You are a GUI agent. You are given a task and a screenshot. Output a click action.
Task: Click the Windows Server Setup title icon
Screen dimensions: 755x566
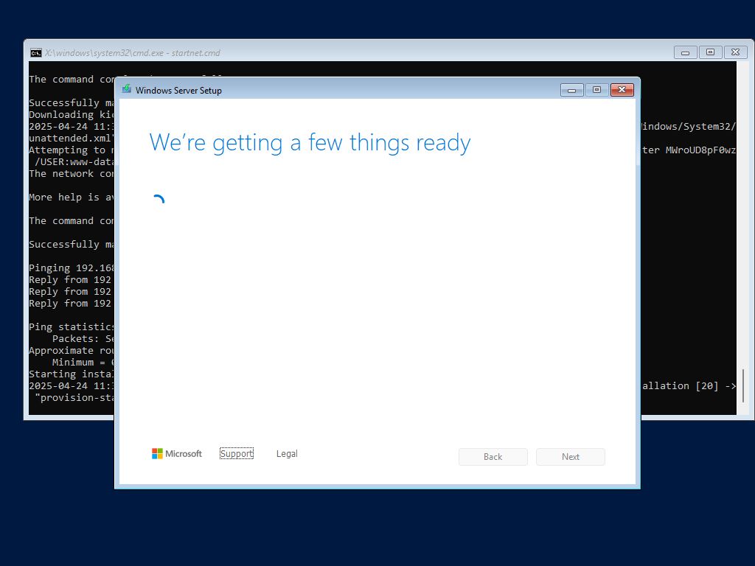[x=127, y=89]
